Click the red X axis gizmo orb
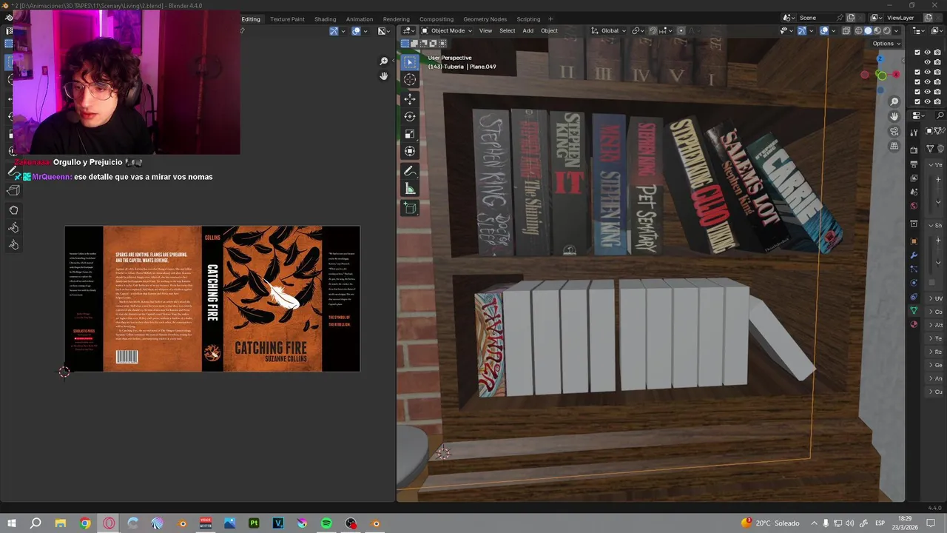This screenshot has width=947, height=533. (x=896, y=75)
